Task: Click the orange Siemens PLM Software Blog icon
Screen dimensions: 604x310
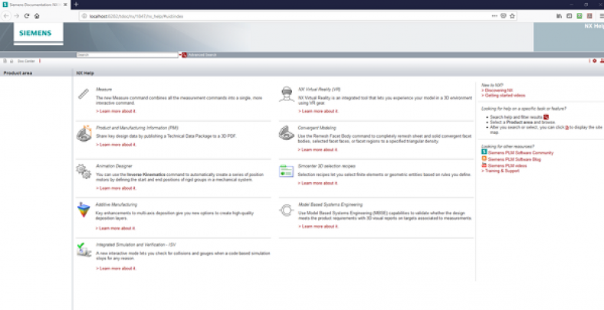Action: click(484, 158)
